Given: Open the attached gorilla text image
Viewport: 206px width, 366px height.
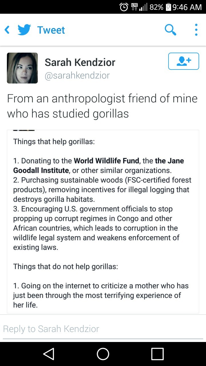Looking at the screenshot, I should [x=103, y=222].
